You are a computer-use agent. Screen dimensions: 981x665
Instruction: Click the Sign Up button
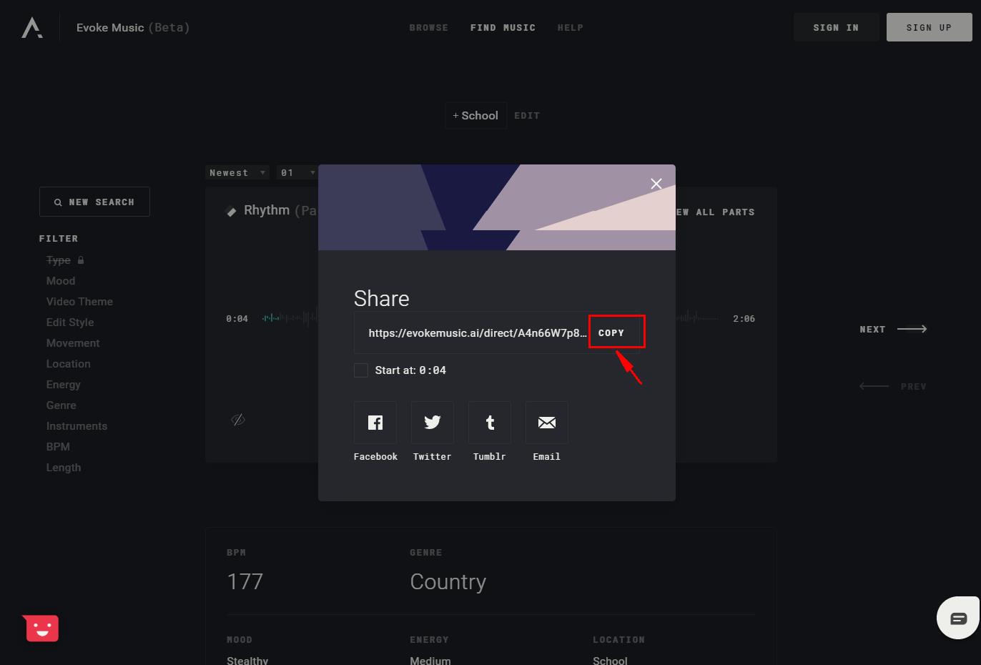(x=929, y=28)
